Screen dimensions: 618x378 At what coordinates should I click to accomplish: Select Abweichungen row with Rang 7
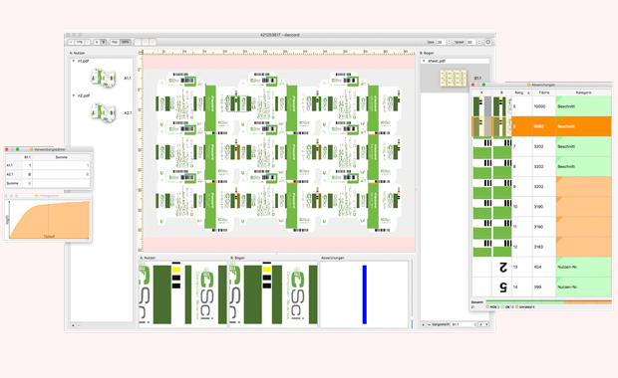(541, 146)
